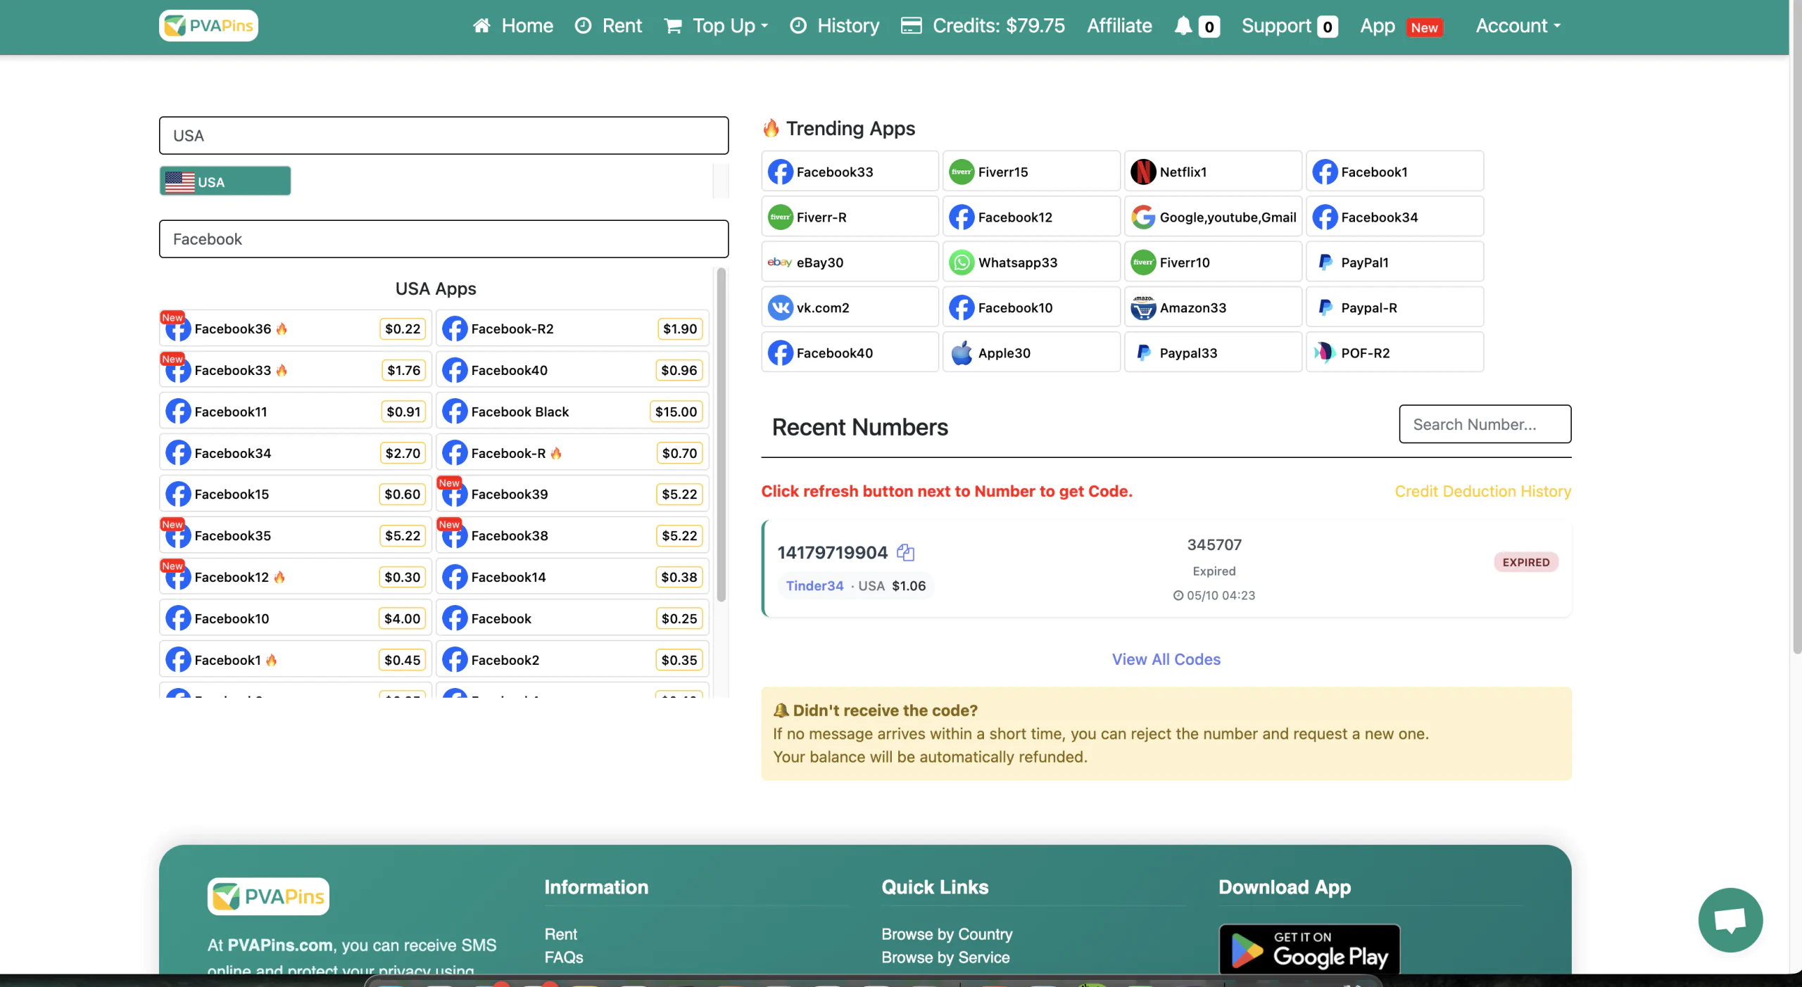The image size is (1802, 987).
Task: Open the Affiliate menu item
Action: pos(1119,26)
